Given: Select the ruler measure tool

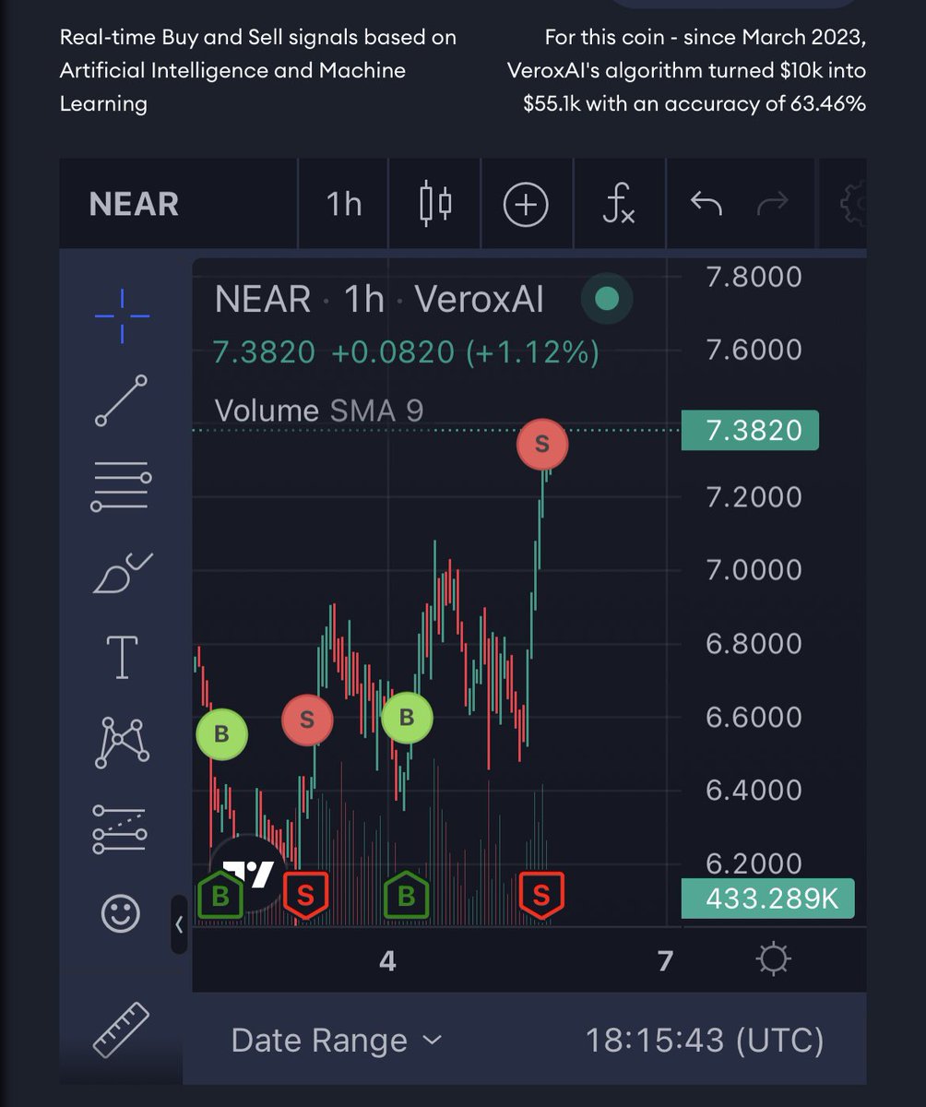Looking at the screenshot, I should tap(122, 1030).
